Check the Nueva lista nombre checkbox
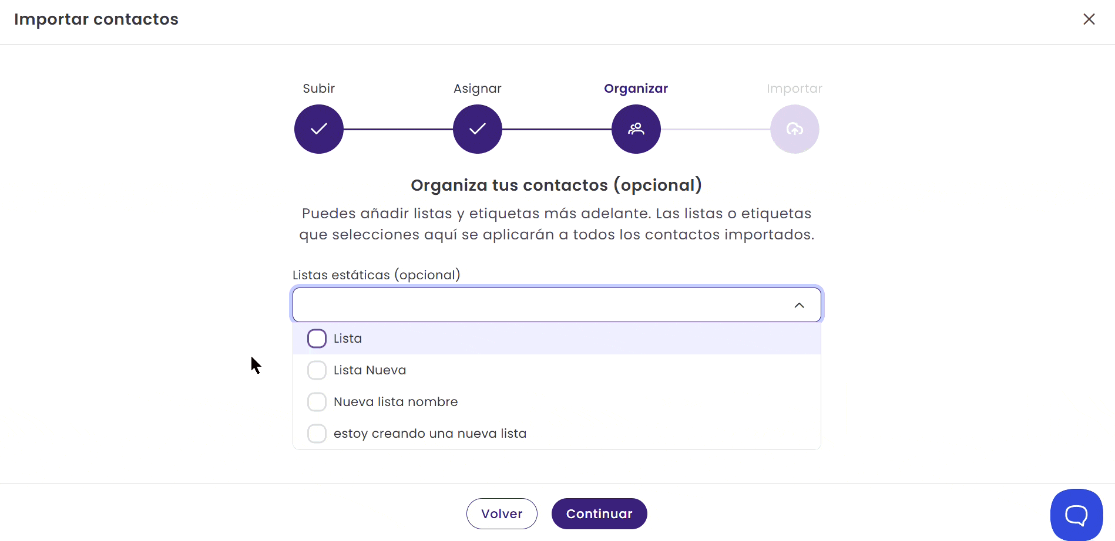This screenshot has height=541, width=1115. coord(317,402)
